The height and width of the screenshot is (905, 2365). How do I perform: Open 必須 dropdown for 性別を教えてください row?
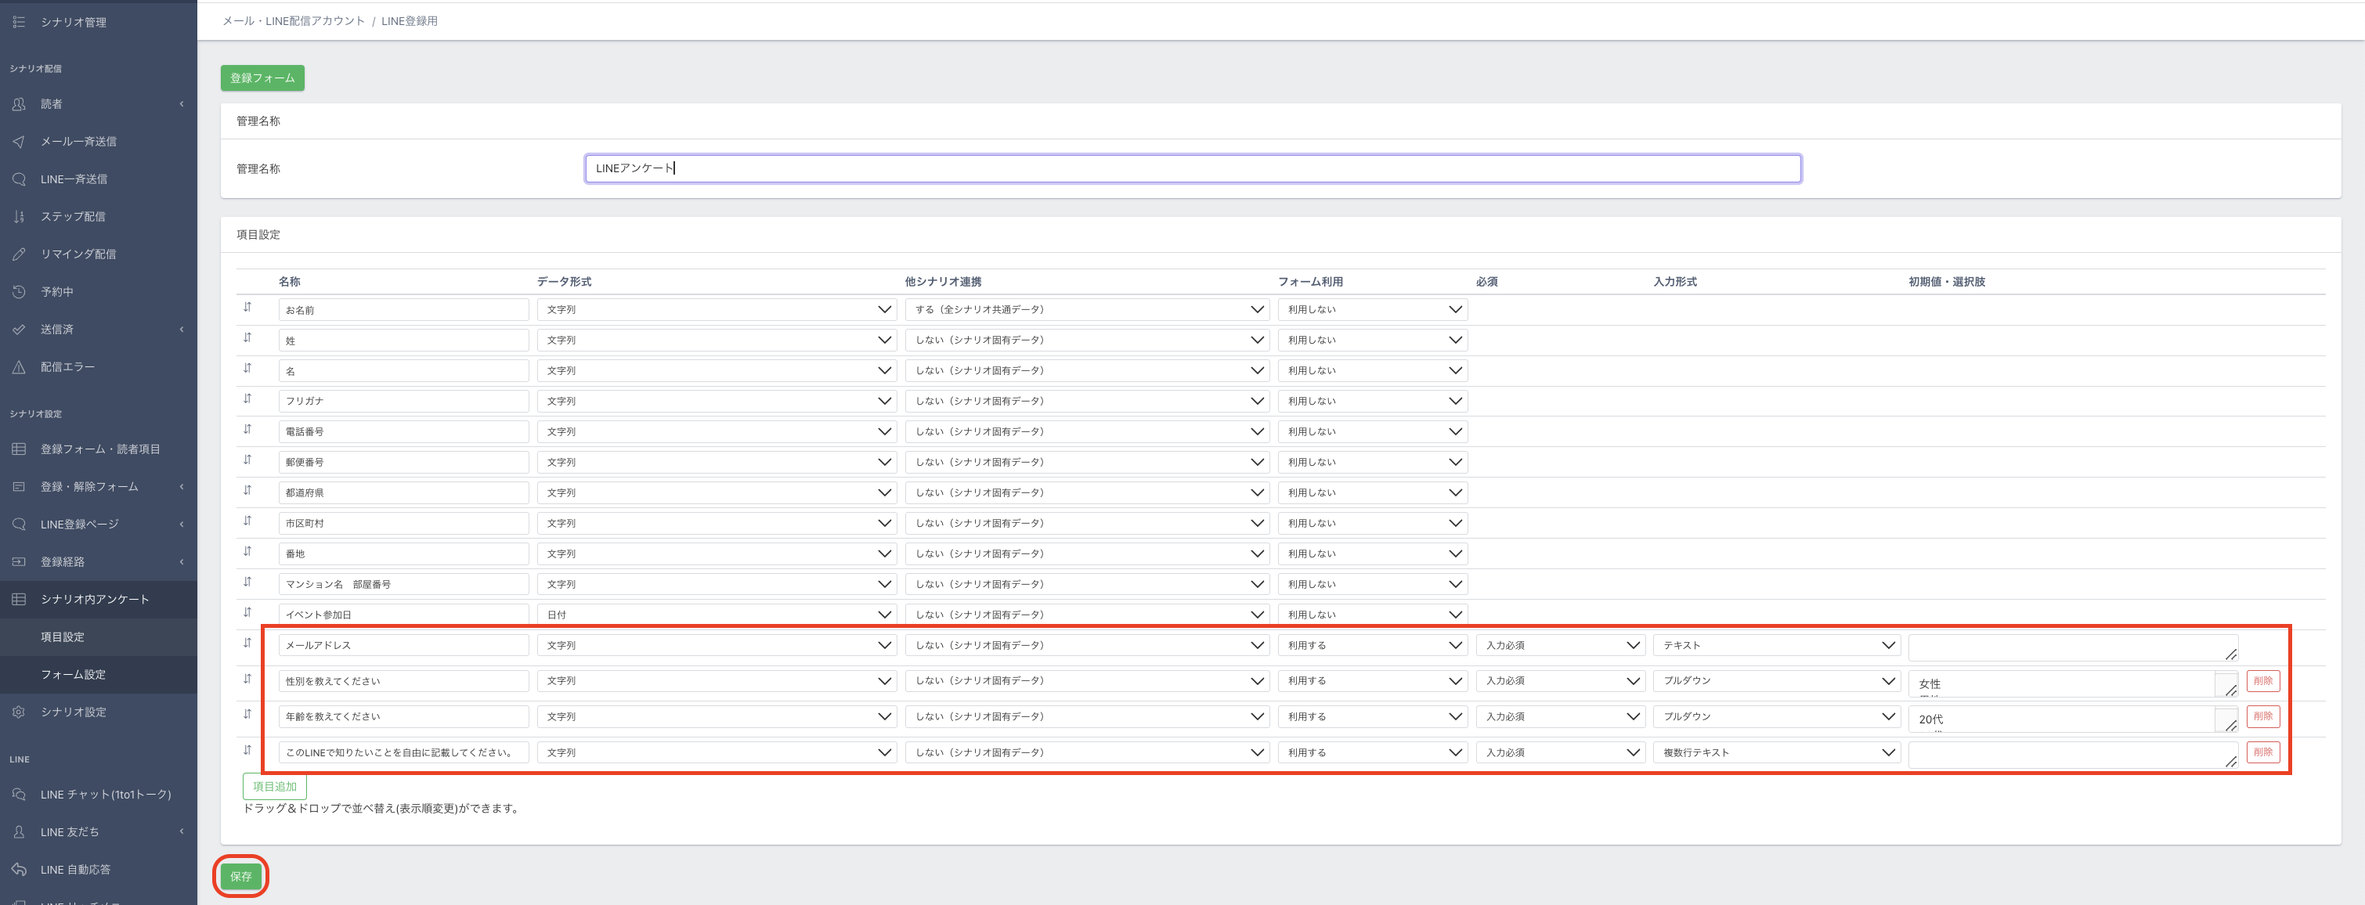1559,681
